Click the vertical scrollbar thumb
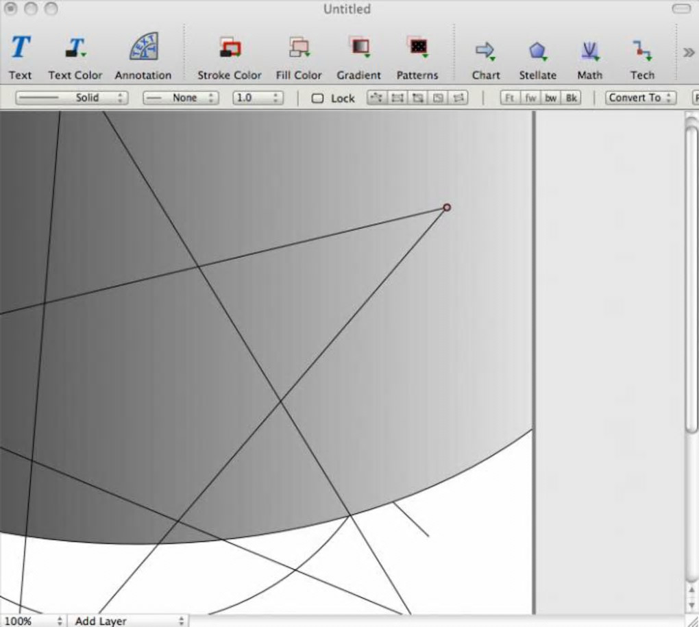Image resolution: width=699 pixels, height=627 pixels. pyautogui.click(x=692, y=278)
